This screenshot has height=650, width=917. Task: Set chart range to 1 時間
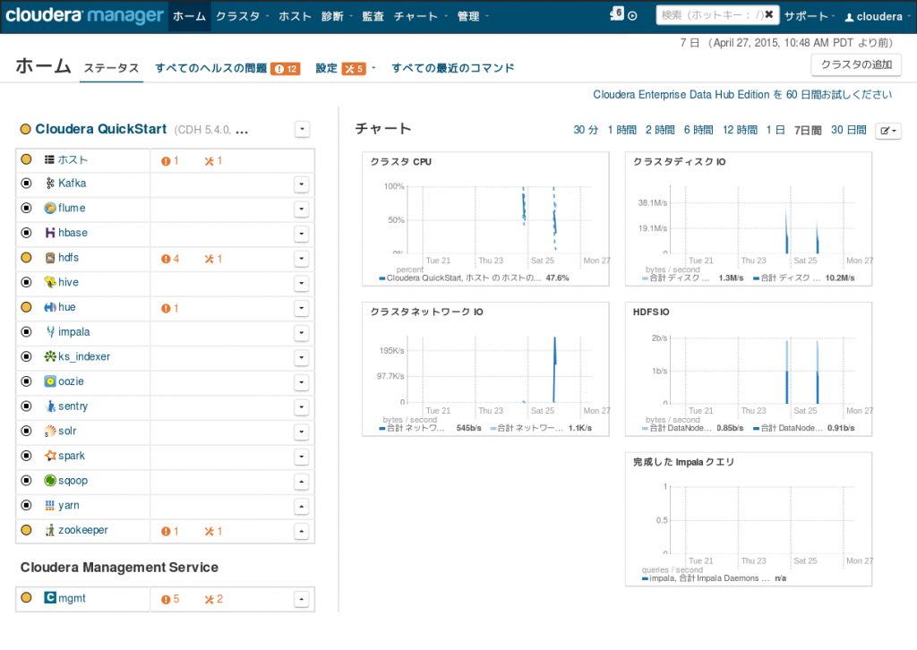621,130
